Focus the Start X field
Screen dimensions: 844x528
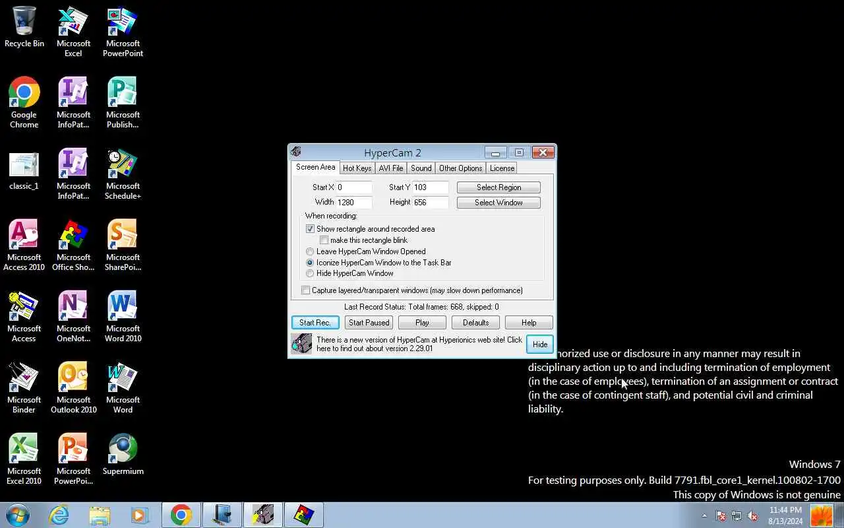coord(354,187)
